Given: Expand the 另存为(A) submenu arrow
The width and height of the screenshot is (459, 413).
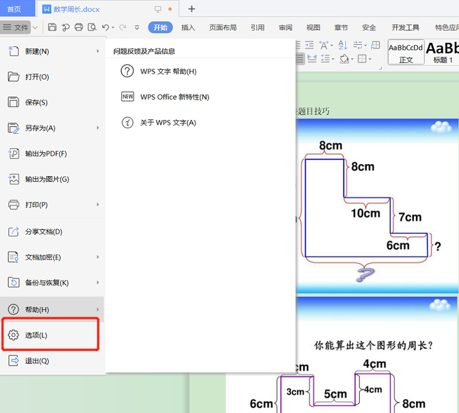Looking at the screenshot, I should tap(98, 128).
